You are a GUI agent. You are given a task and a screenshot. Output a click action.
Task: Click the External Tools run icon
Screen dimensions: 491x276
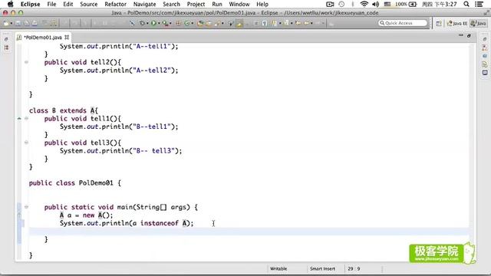164,23
